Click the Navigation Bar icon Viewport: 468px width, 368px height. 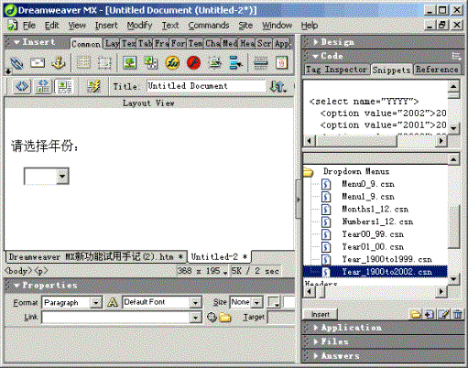(236, 63)
